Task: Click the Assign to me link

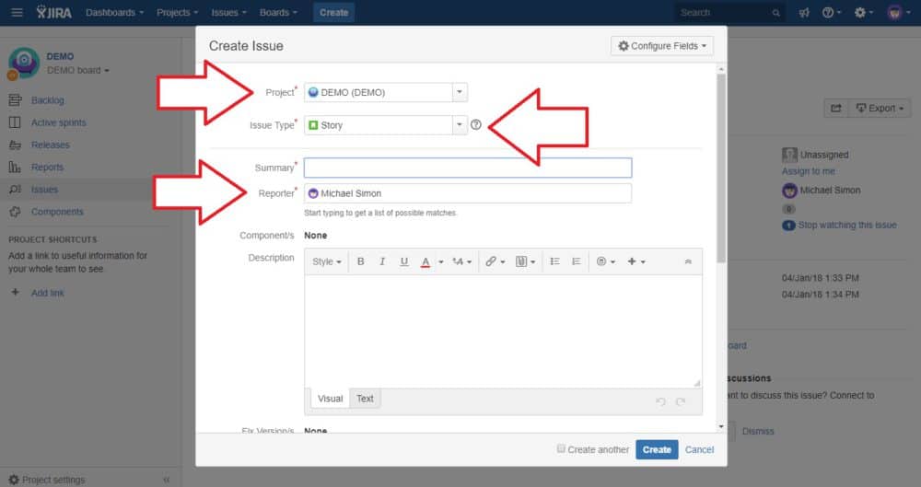Action: (809, 171)
